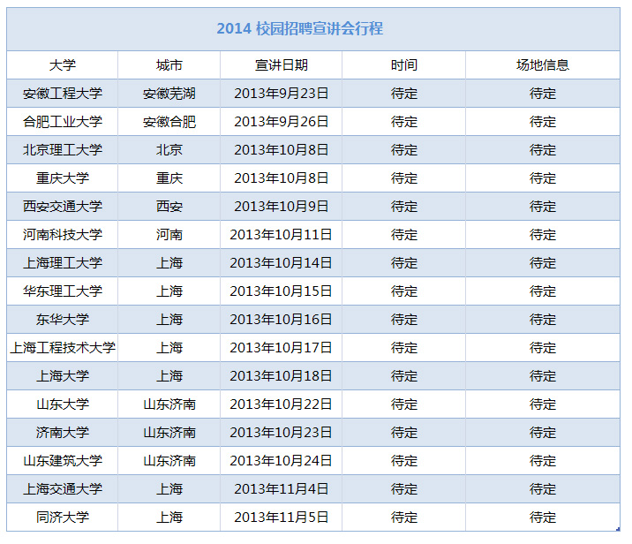Select the 城市 column header

pyautogui.click(x=169, y=65)
